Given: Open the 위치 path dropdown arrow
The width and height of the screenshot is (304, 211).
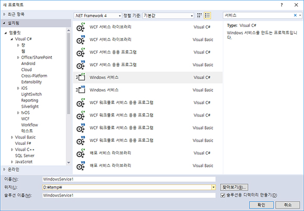Looking at the screenshot, I should pos(213,187).
